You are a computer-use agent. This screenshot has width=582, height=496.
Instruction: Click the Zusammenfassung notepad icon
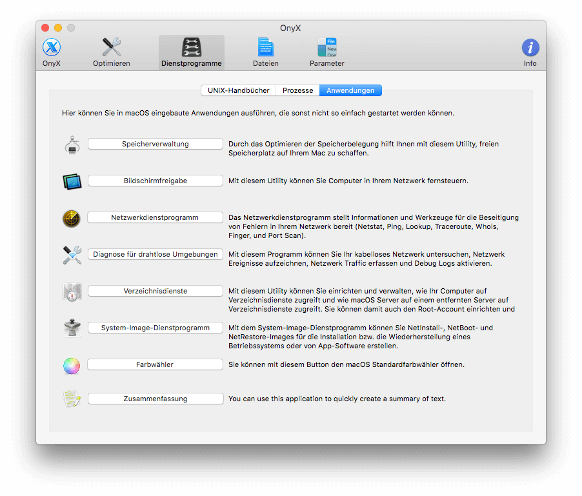pyautogui.click(x=72, y=399)
